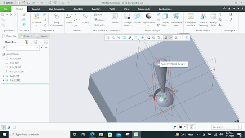Click Refit icon in graphics toolbar
The width and height of the screenshot is (245, 138).
tap(108, 38)
